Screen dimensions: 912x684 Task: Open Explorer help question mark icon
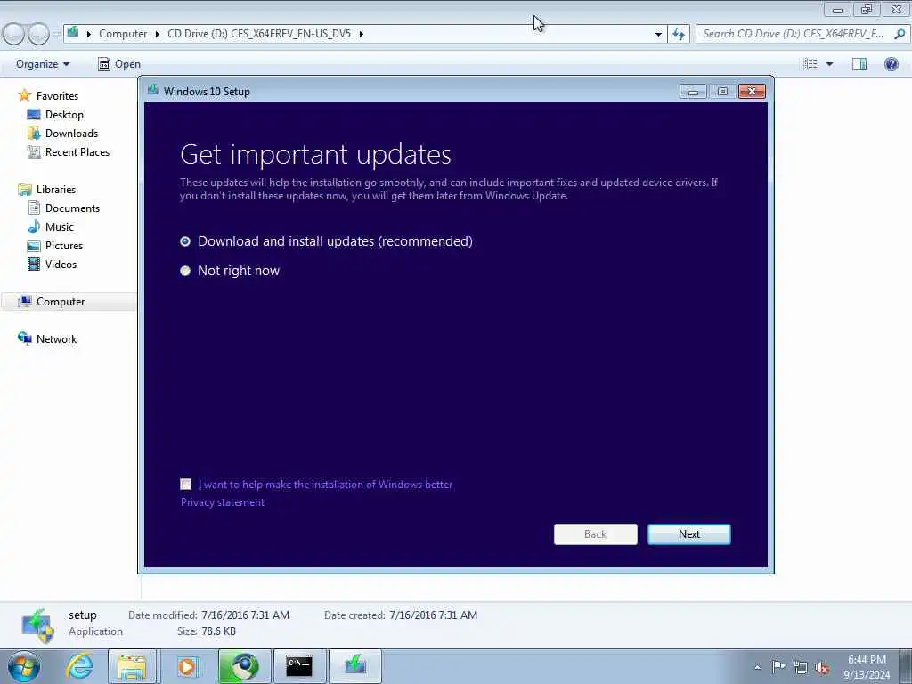[891, 64]
